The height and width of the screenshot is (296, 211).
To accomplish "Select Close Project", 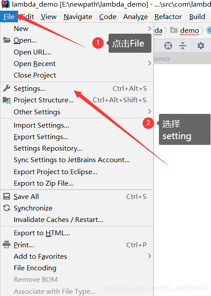I will 35,75.
